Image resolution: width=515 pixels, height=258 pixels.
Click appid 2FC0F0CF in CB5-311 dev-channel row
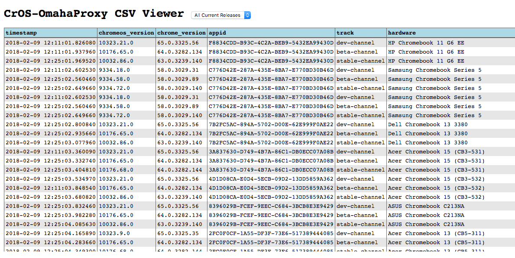pos(271,233)
